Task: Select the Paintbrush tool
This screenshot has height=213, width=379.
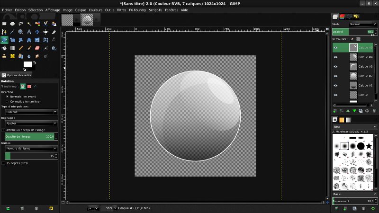Action: click(29, 48)
